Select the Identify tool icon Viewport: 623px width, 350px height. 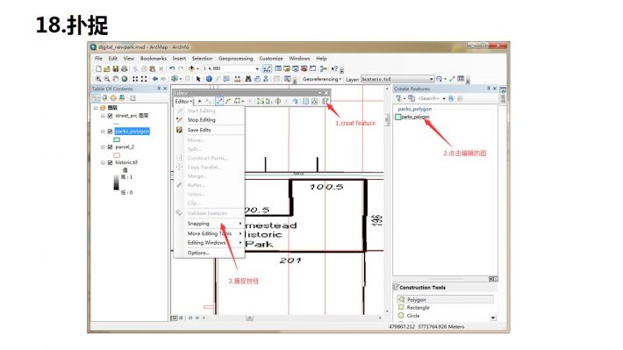pyautogui.click(x=209, y=79)
